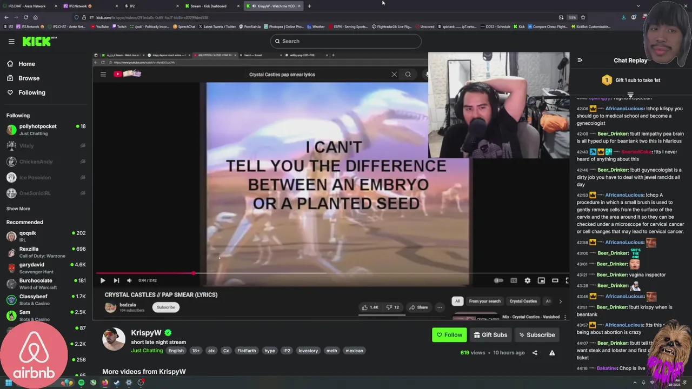Click the YouTube search magnifier
Image resolution: width=692 pixels, height=389 pixels.
tap(408, 75)
